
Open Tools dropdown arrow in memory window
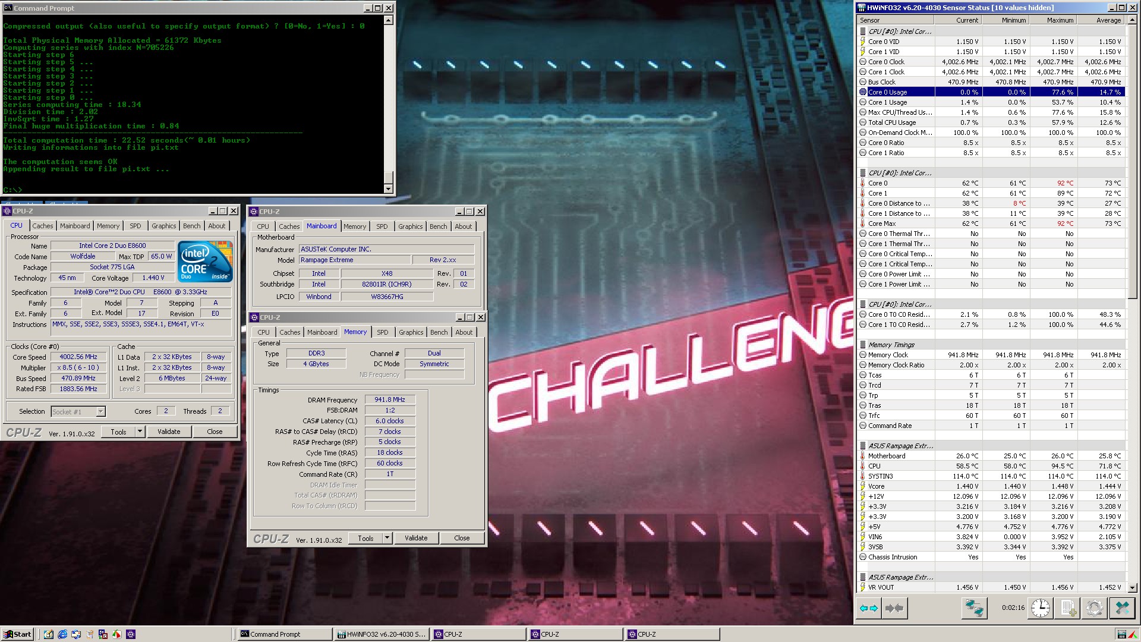387,538
